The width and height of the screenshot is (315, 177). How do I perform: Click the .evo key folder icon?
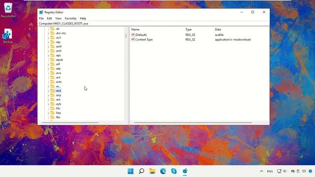(53, 73)
